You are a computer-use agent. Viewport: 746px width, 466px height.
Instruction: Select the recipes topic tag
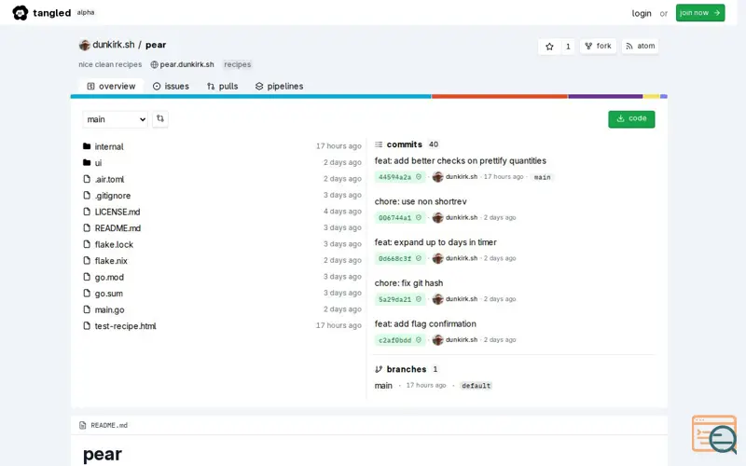point(238,64)
